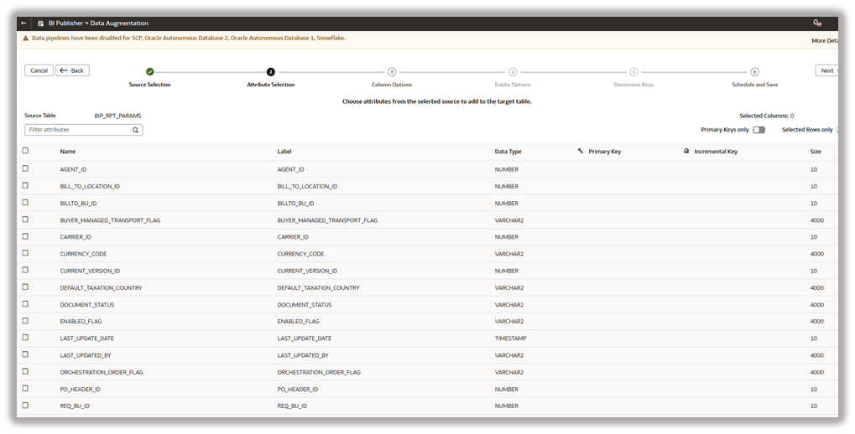The width and height of the screenshot is (855, 434).
Task: Go to the Attribute Selection step label
Action: pos(271,85)
